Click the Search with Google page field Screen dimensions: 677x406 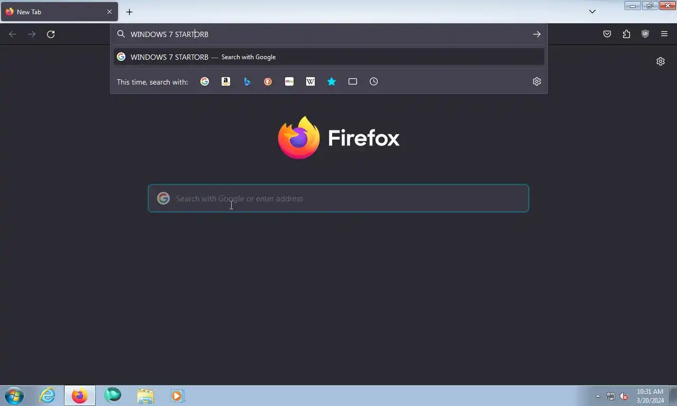click(338, 198)
